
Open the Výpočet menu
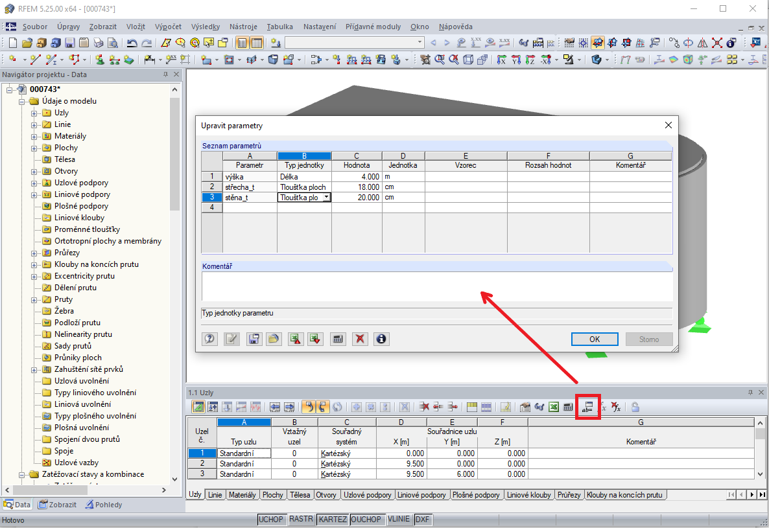tap(168, 27)
